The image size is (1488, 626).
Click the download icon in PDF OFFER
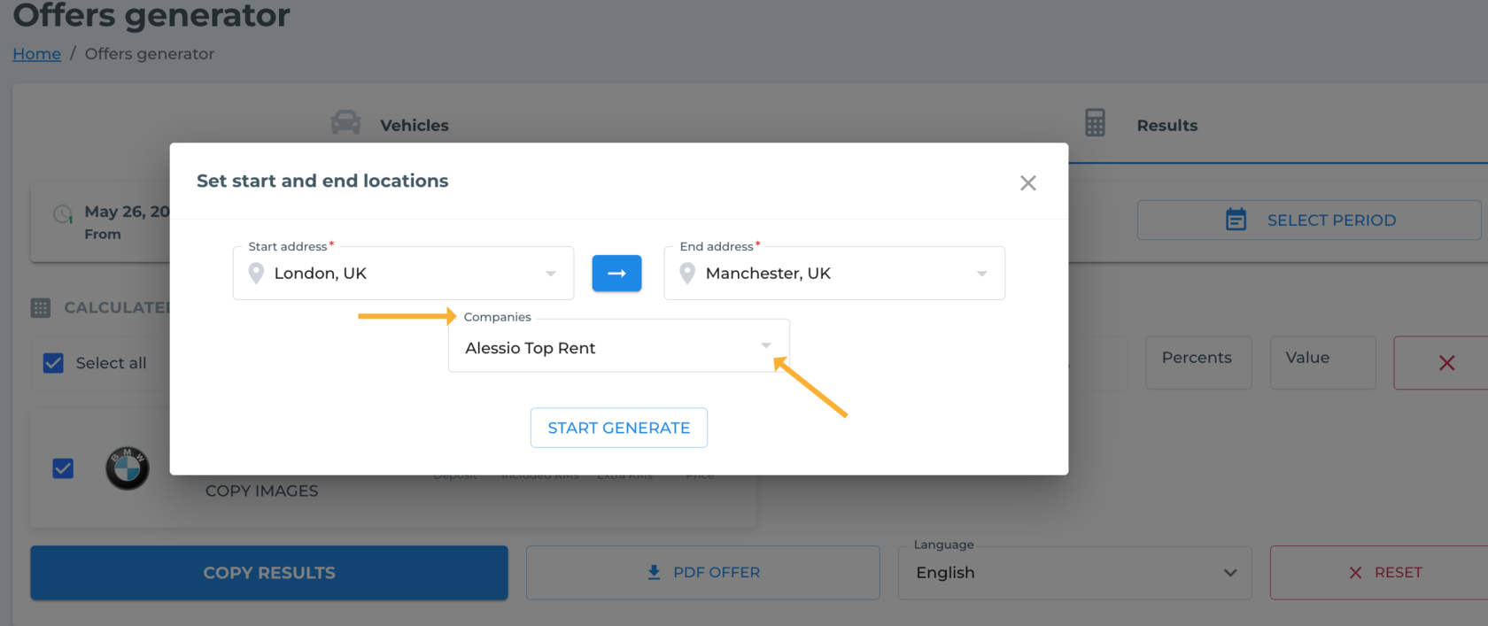pyautogui.click(x=654, y=572)
